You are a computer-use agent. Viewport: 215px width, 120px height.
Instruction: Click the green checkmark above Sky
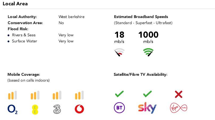147,94
